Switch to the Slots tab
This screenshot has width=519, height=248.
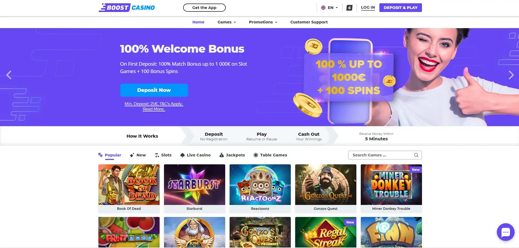163,155
